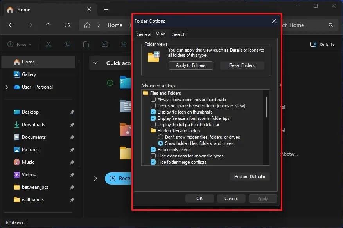Click the Share icon in the toolbar
Screen dimensions: 343x228
(x=124, y=44)
